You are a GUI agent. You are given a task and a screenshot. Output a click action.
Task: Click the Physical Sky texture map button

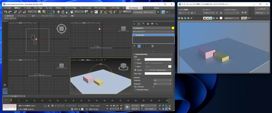158,70
